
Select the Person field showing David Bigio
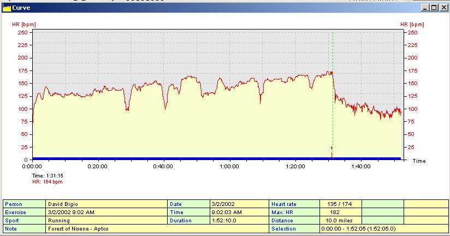click(x=106, y=204)
